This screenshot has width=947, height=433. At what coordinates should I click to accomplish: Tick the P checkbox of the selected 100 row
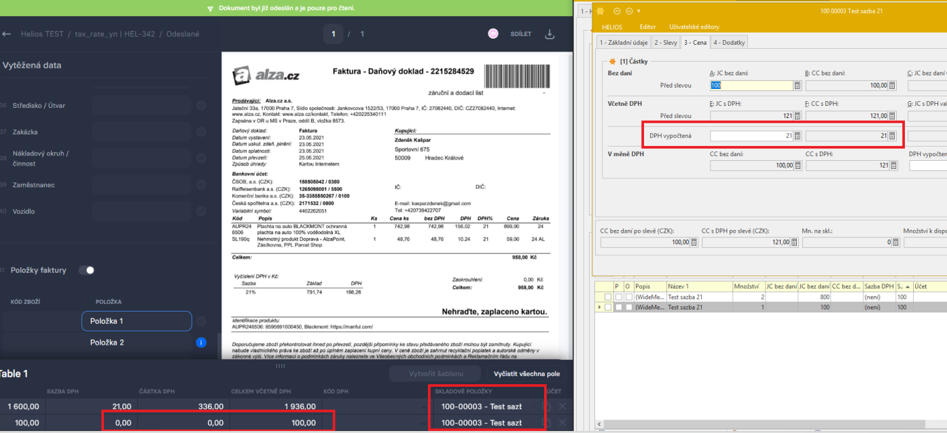click(618, 307)
